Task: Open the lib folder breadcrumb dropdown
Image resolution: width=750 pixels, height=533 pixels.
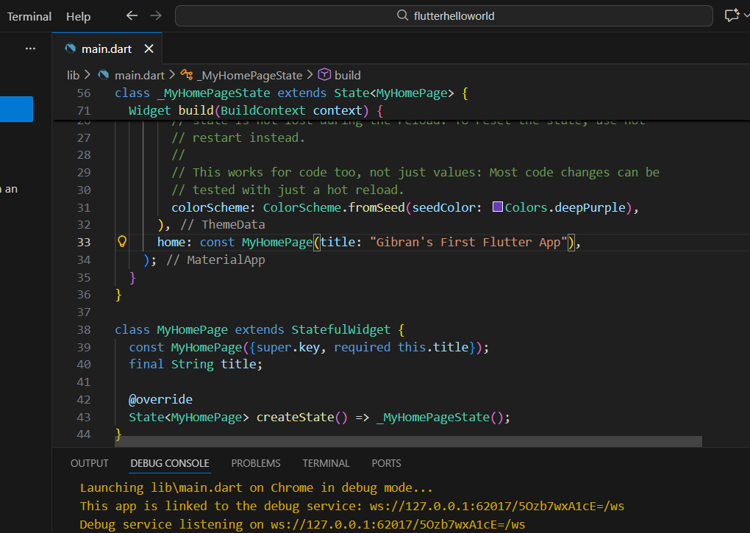Action: tap(73, 75)
